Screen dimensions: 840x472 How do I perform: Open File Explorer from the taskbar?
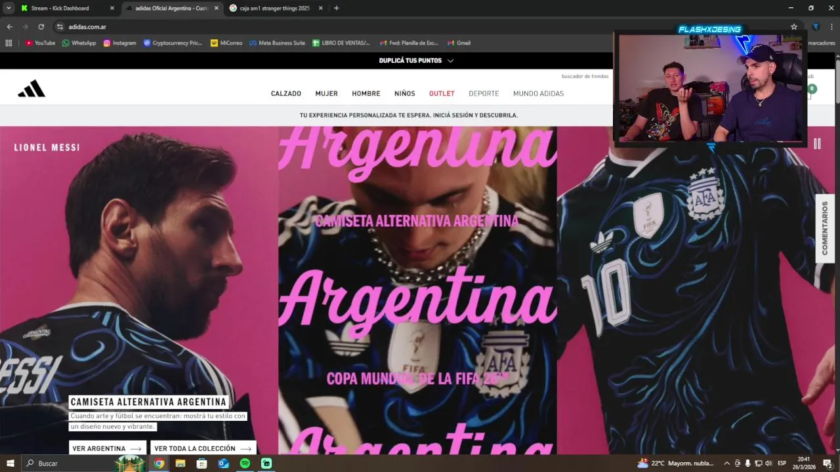coord(180,463)
